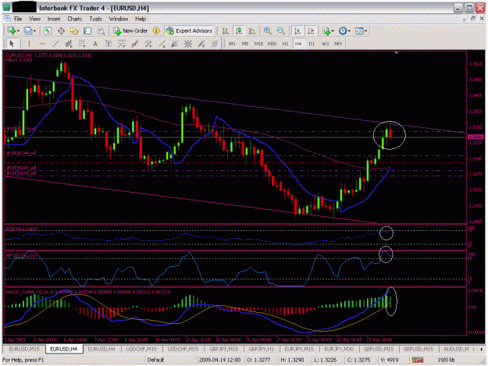Open the Help menu
Viewport: 488px width, 366px height.
click(x=141, y=19)
